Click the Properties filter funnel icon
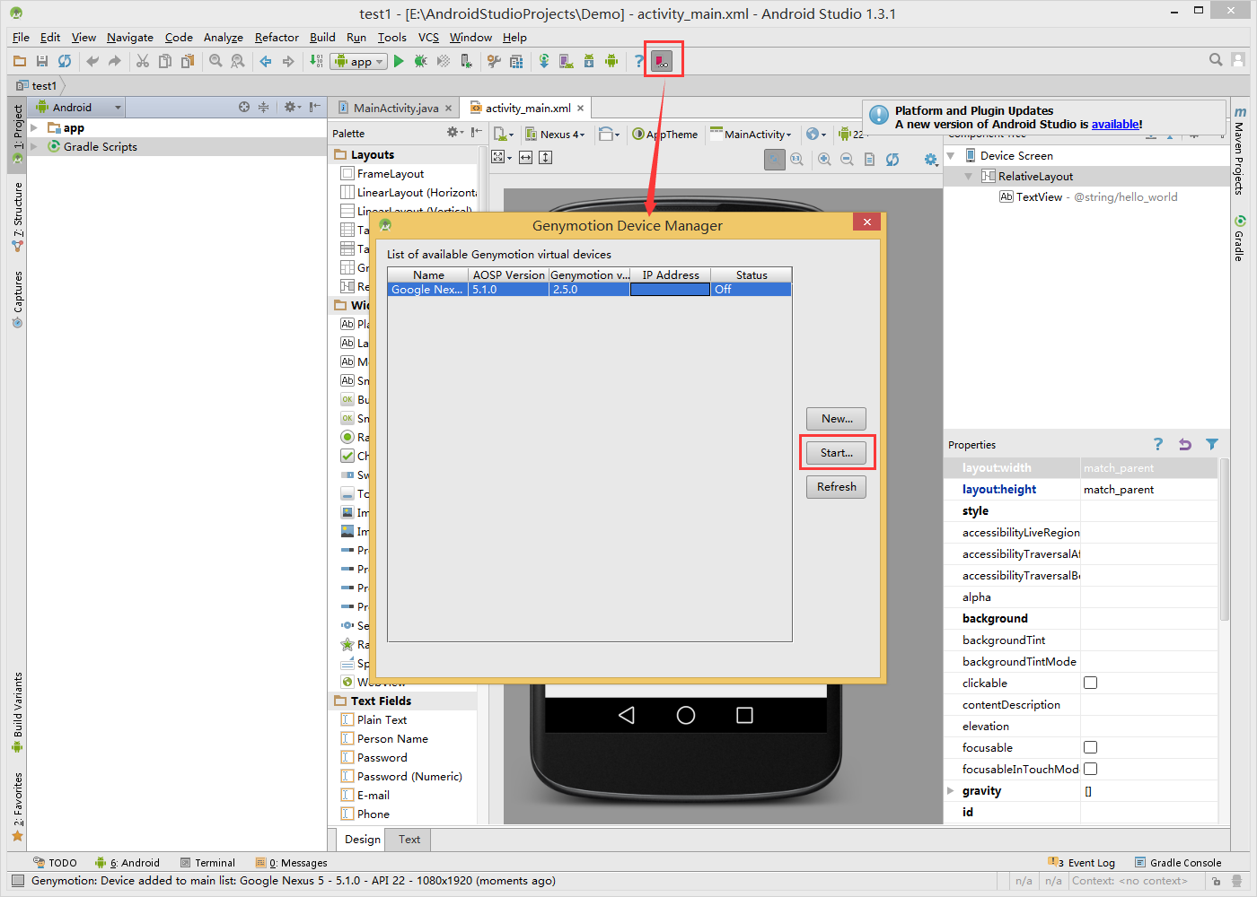 (x=1212, y=444)
